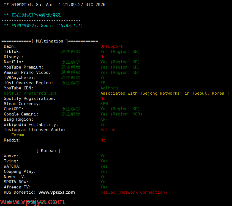The height and width of the screenshot is (206, 232).
Task: Click the Netflix Preferred CDN label
Action: tap(31, 93)
